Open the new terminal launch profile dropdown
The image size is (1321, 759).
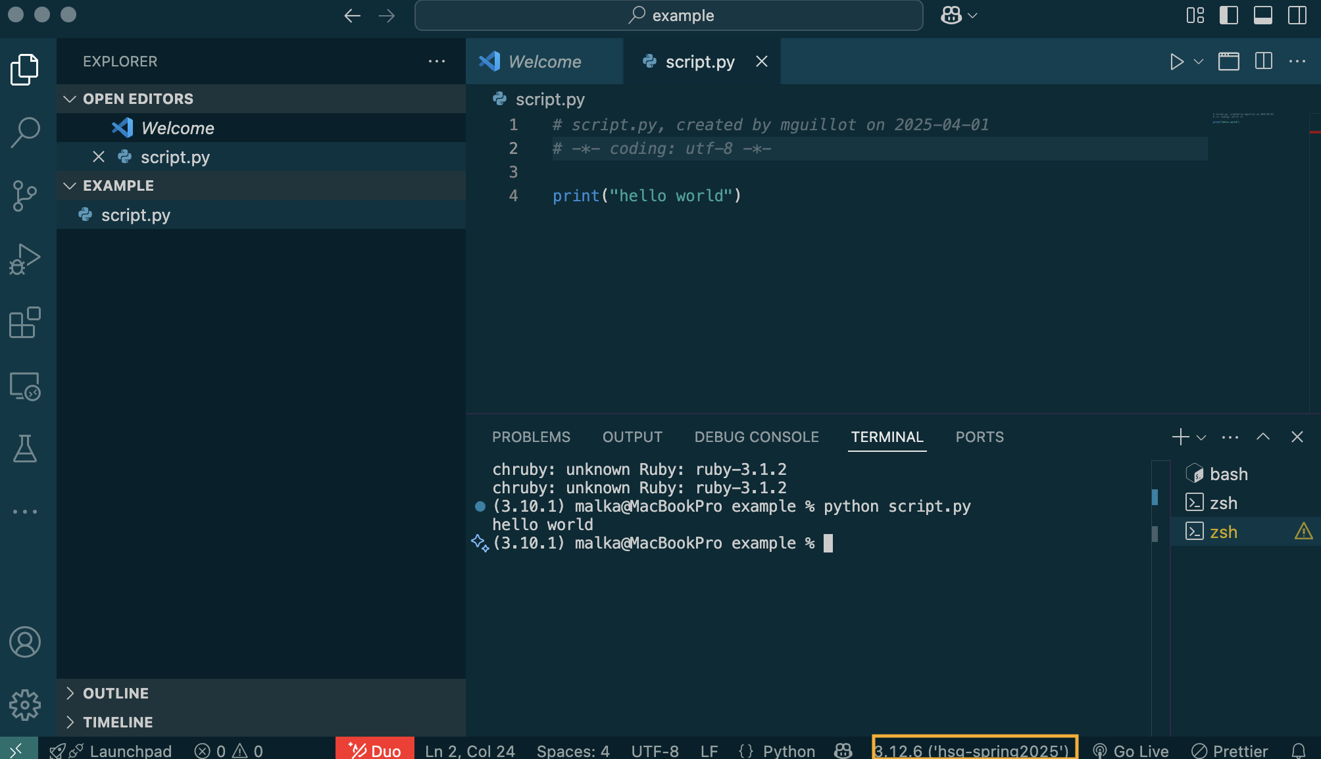(1201, 437)
